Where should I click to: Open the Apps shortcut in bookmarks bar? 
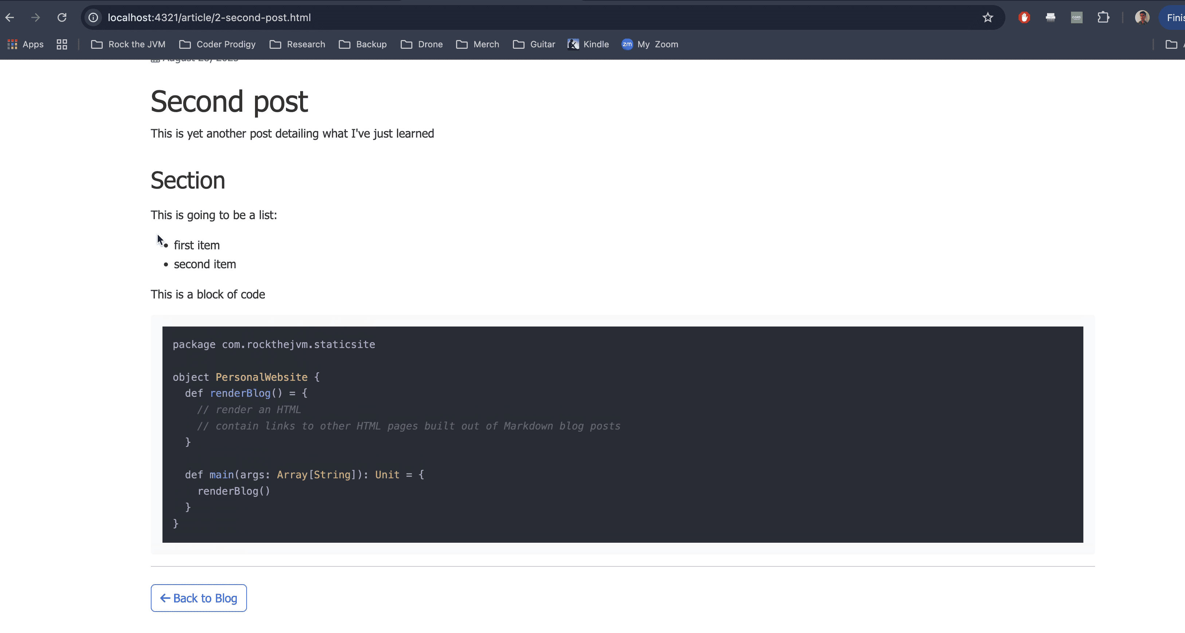pos(26,44)
